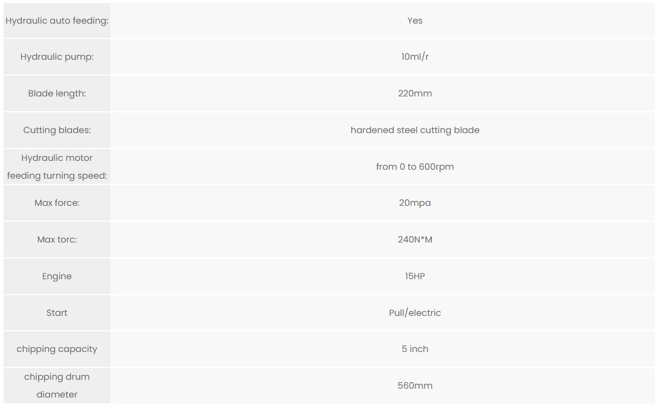Click the "chipping capacity" label

click(57, 349)
